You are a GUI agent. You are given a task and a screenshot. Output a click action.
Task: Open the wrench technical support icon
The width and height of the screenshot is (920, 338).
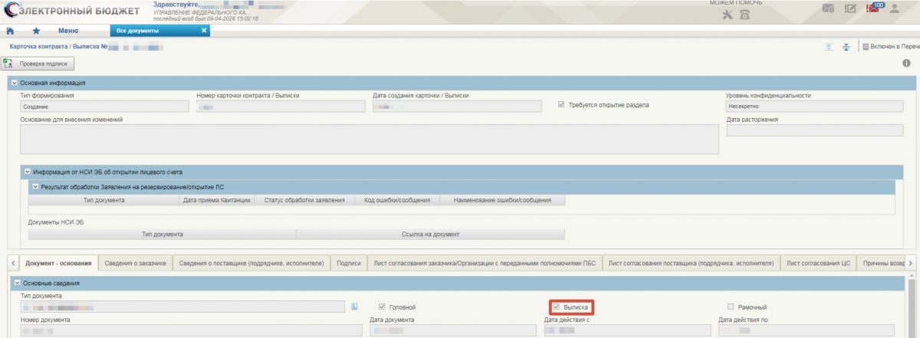point(728,15)
